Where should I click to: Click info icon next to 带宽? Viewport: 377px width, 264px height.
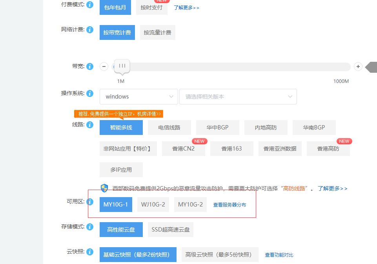pyautogui.click(x=90, y=66)
